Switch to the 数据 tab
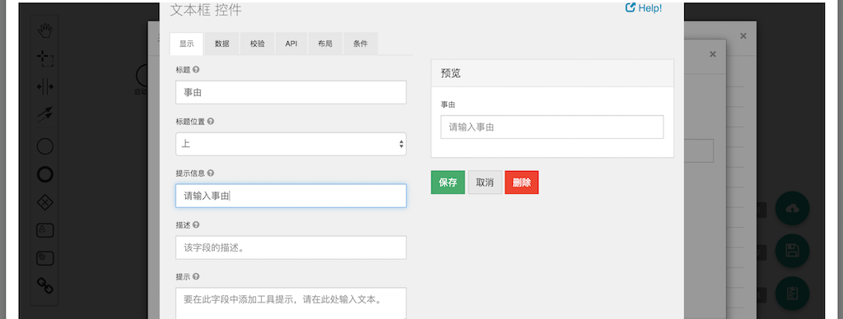This screenshot has width=843, height=319. (221, 44)
